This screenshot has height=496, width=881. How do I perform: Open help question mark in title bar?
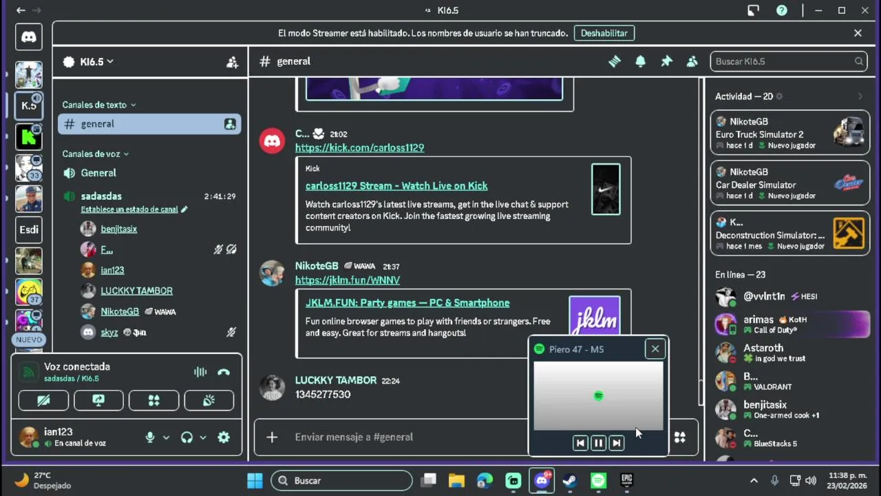pyautogui.click(x=782, y=10)
